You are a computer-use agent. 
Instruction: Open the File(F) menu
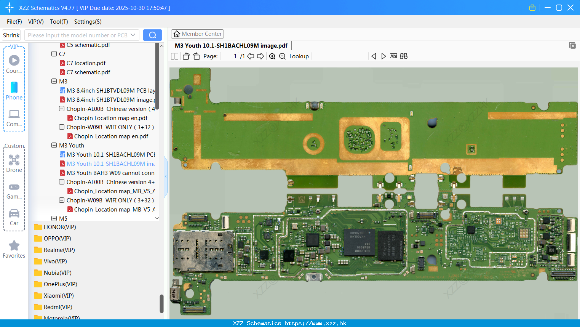point(14,22)
